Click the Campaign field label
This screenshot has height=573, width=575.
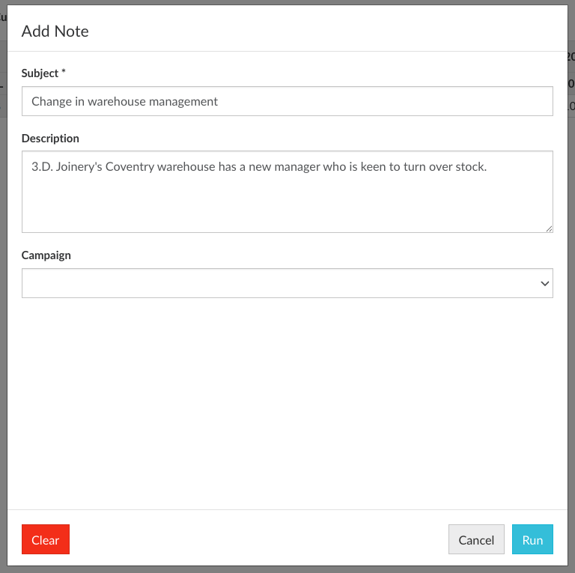point(46,255)
